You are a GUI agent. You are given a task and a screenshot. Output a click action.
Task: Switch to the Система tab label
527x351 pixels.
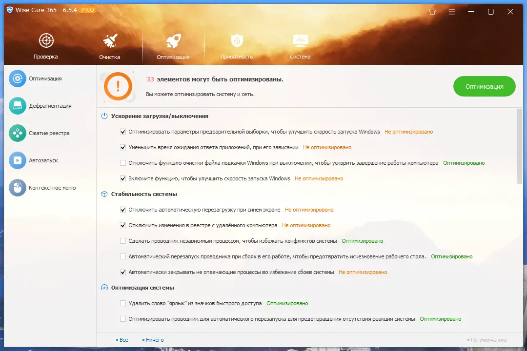click(300, 57)
